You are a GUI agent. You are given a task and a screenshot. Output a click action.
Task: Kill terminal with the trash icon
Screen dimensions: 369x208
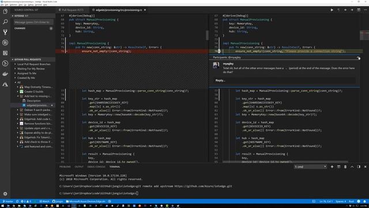coord(345,167)
